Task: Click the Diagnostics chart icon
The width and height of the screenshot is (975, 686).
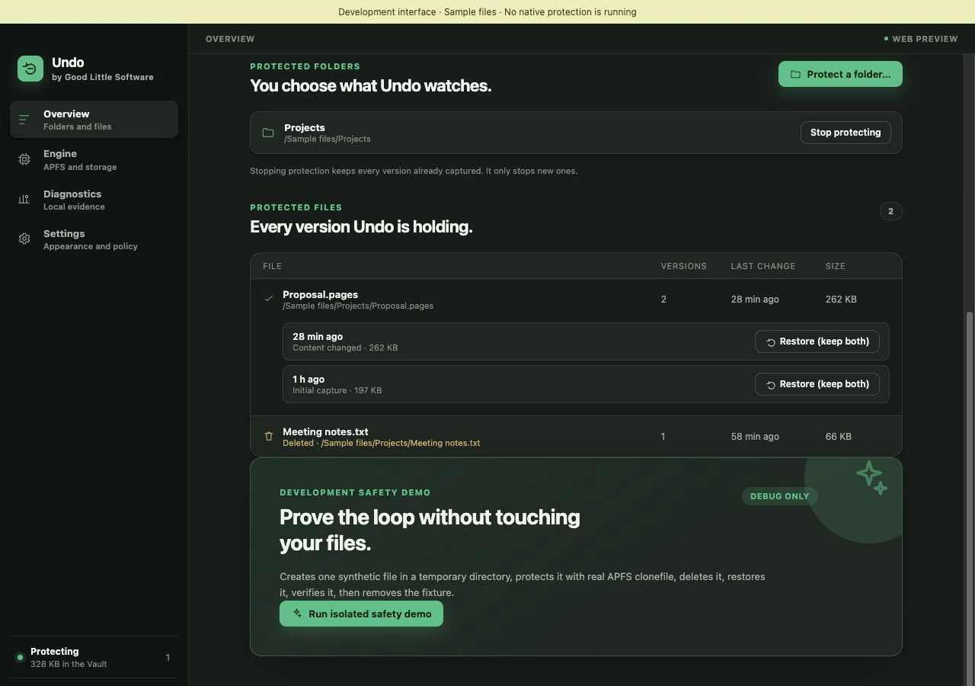Action: (x=24, y=200)
